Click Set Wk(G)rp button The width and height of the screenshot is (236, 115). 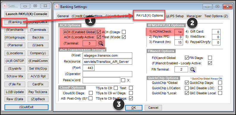[38, 68]
